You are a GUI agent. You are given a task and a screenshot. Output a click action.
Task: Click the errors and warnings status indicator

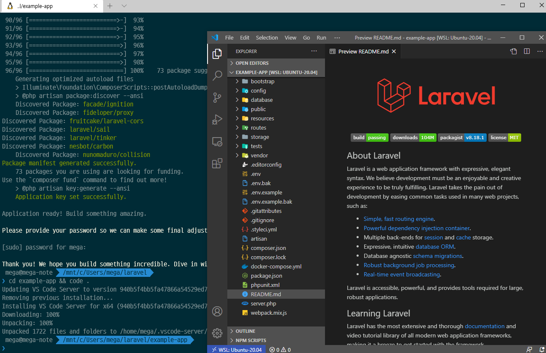(x=280, y=350)
